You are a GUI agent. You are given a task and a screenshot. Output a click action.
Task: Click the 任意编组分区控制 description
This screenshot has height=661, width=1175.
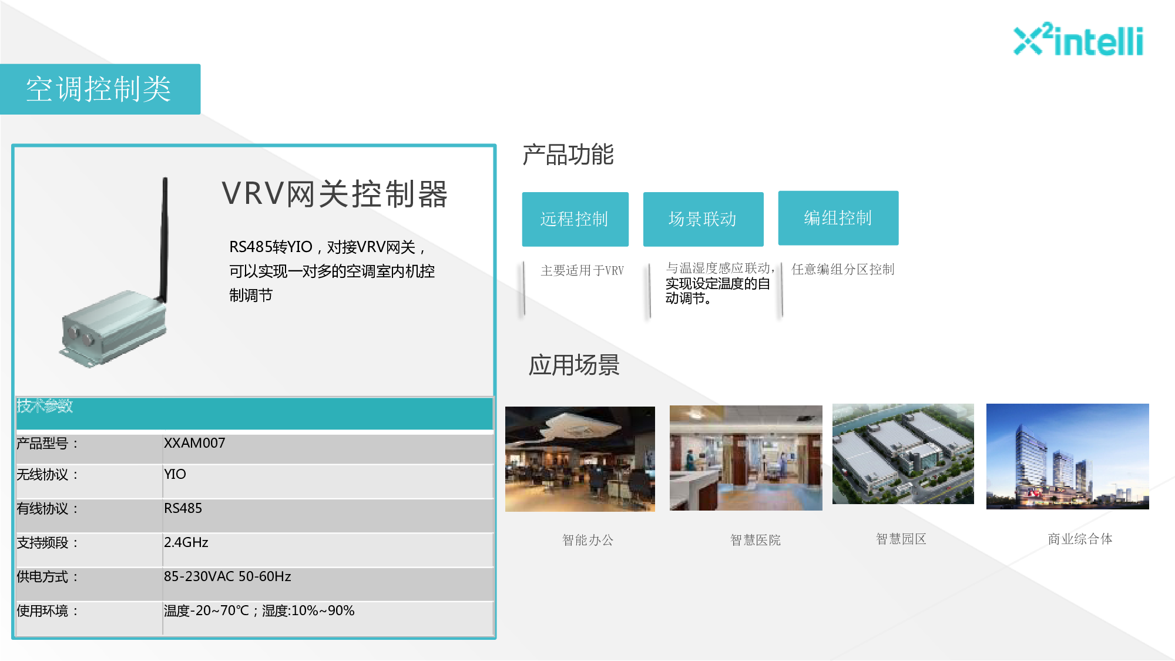(843, 269)
